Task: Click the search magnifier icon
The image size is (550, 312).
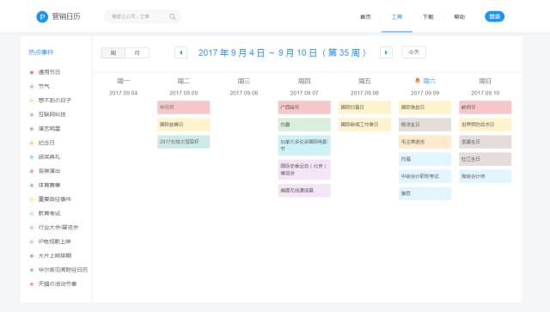Action: [173, 16]
